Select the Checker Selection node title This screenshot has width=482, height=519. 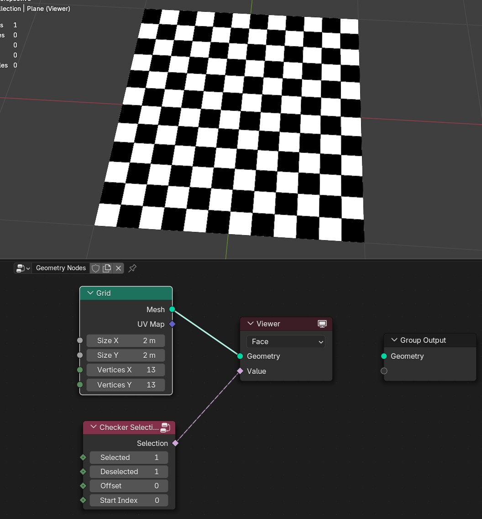click(x=129, y=428)
